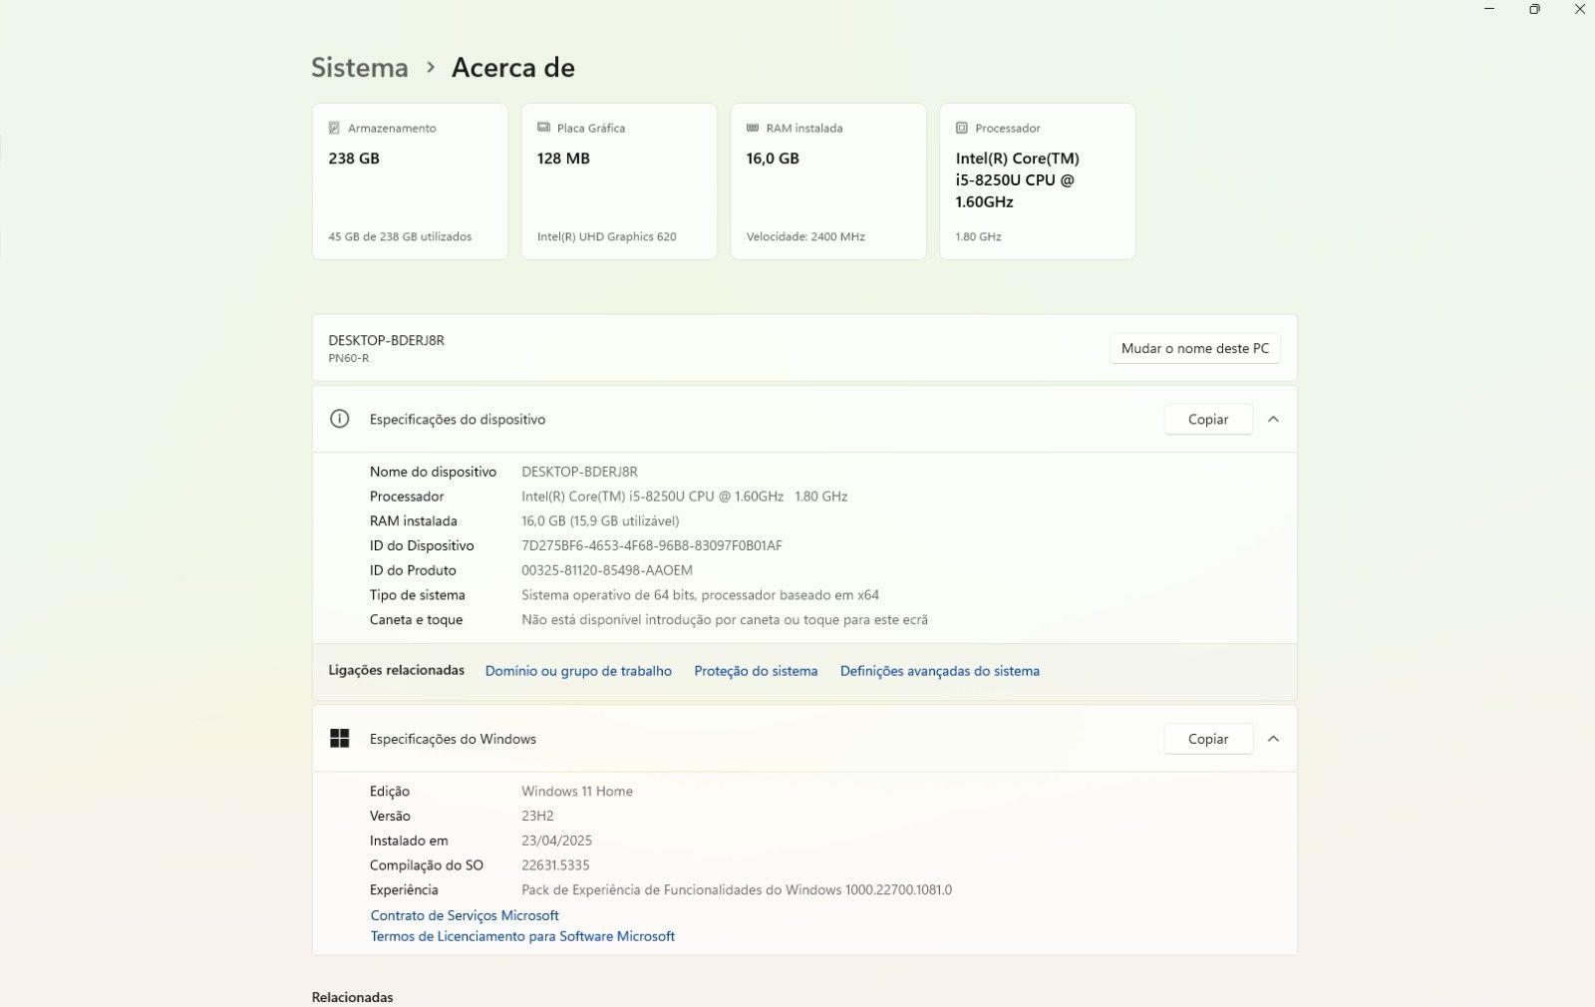Click the model text PN60-R

[x=348, y=358]
